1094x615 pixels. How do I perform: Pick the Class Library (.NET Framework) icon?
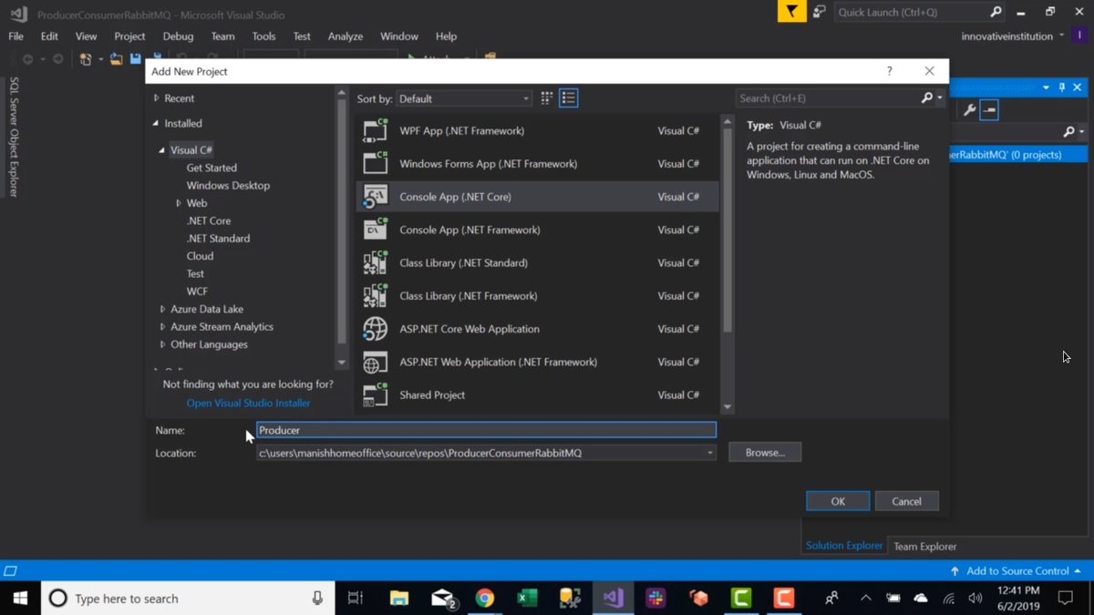pos(375,295)
